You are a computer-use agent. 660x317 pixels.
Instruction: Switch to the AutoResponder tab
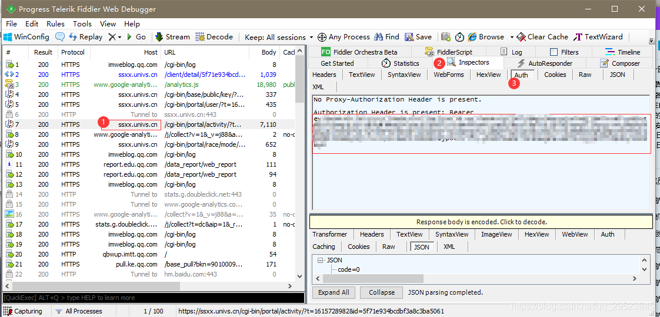coord(545,63)
